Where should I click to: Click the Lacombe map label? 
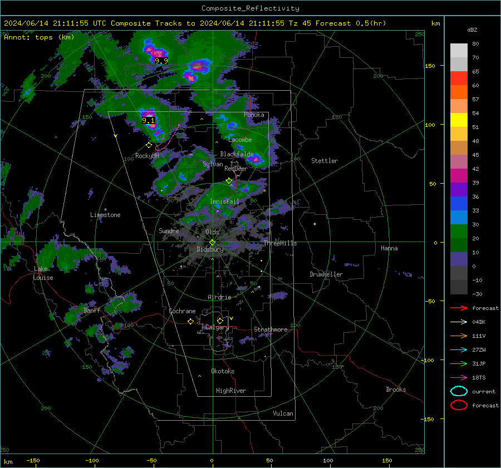click(x=240, y=140)
